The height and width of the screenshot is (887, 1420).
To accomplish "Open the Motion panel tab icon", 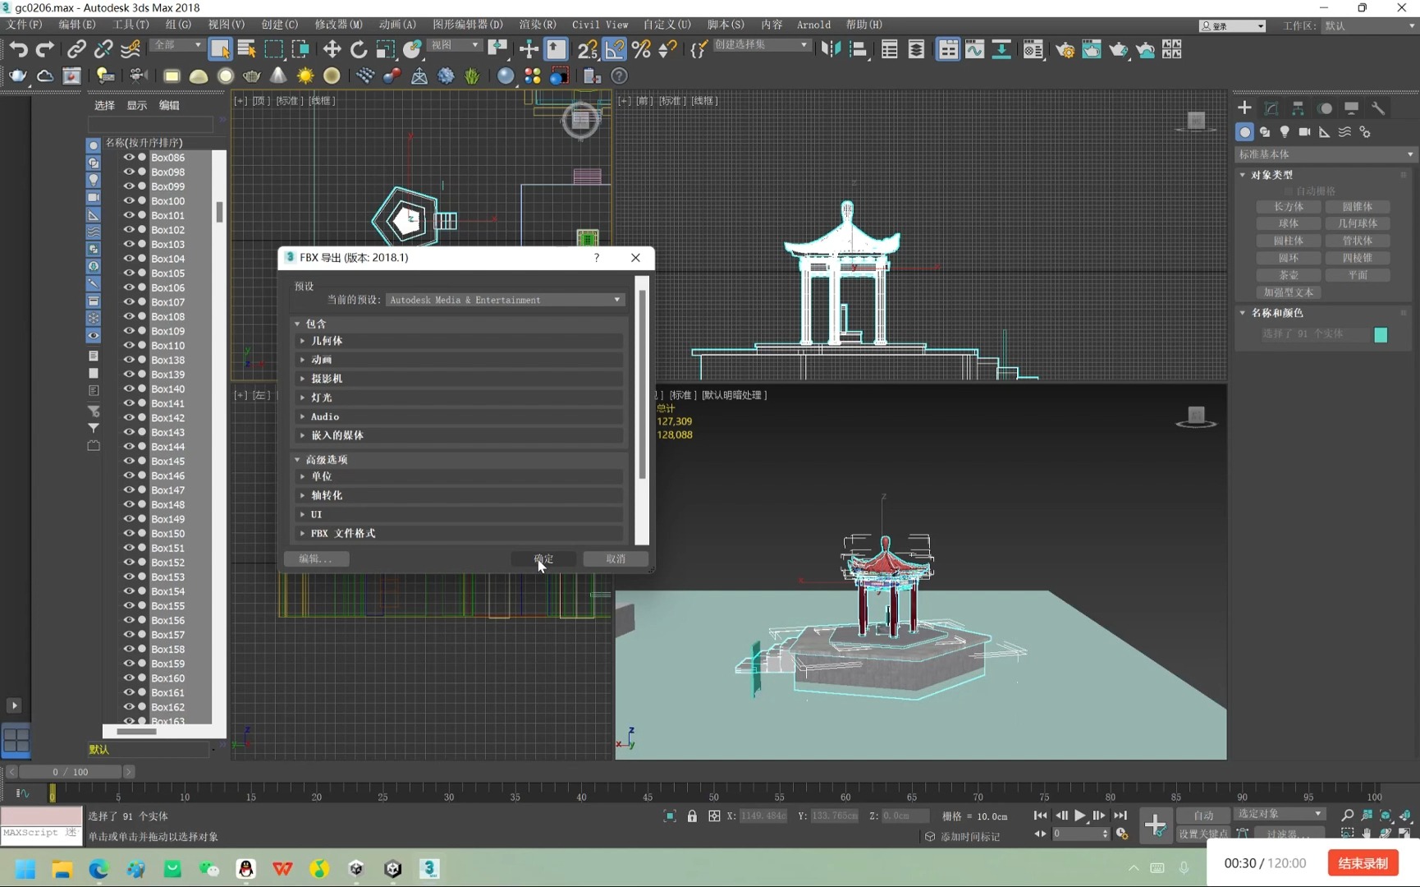I will (x=1325, y=108).
